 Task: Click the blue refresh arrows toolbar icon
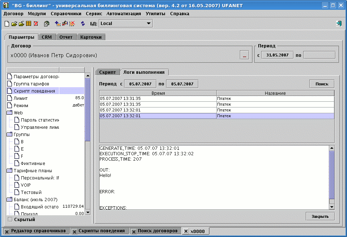click(83, 24)
